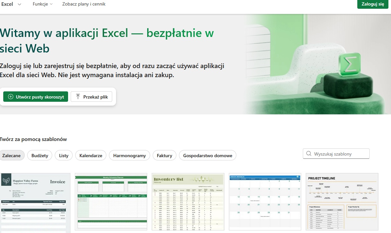This screenshot has width=391, height=233.
Task: Choose the Faktury template category
Action: [x=164, y=156]
